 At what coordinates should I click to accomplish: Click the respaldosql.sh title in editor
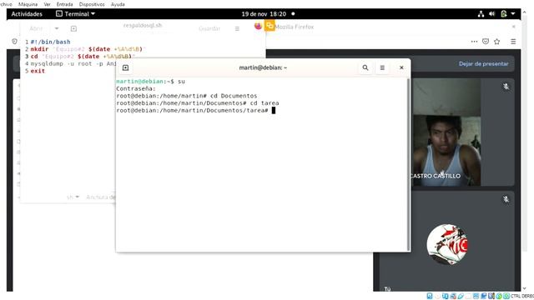pyautogui.click(x=143, y=25)
